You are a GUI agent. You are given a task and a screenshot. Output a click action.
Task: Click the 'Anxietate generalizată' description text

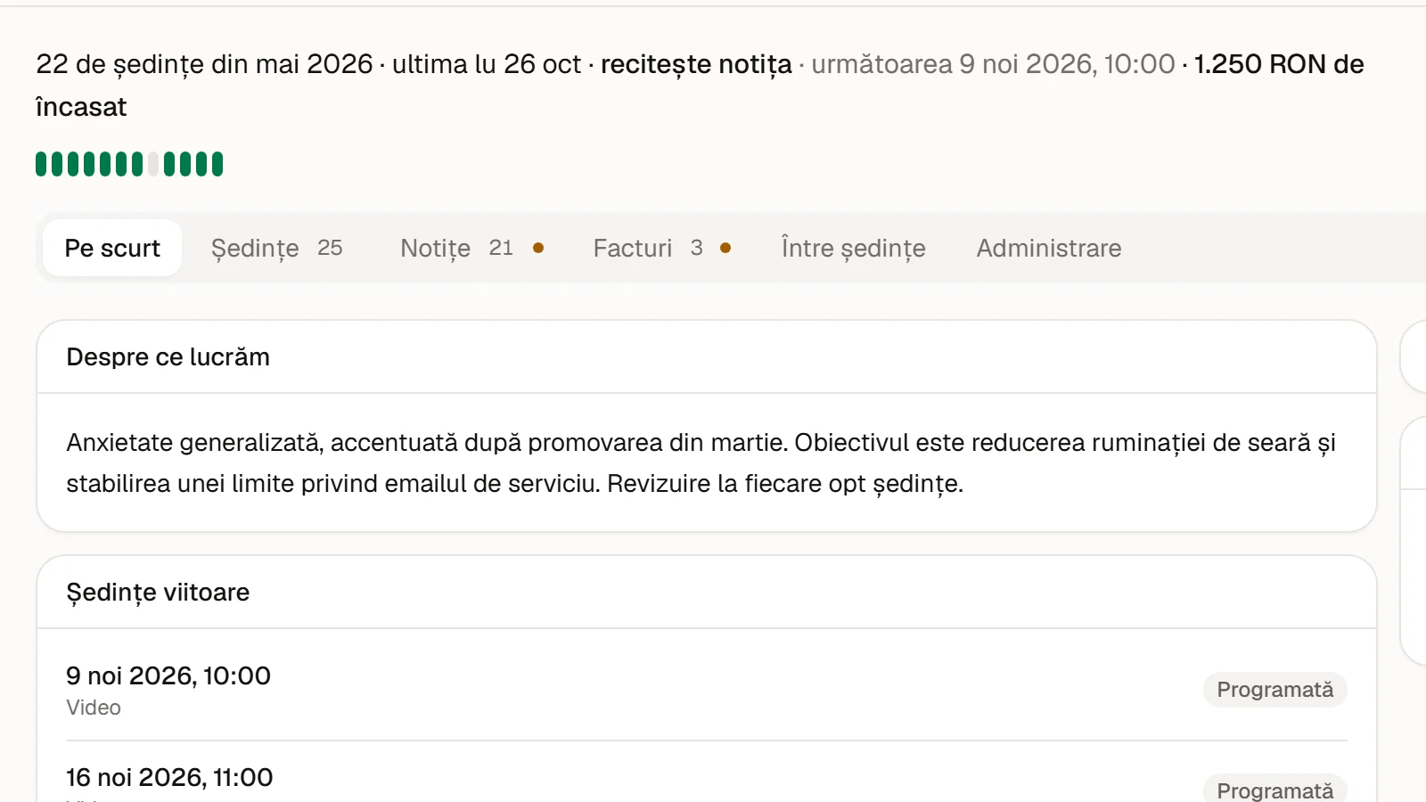(x=701, y=463)
